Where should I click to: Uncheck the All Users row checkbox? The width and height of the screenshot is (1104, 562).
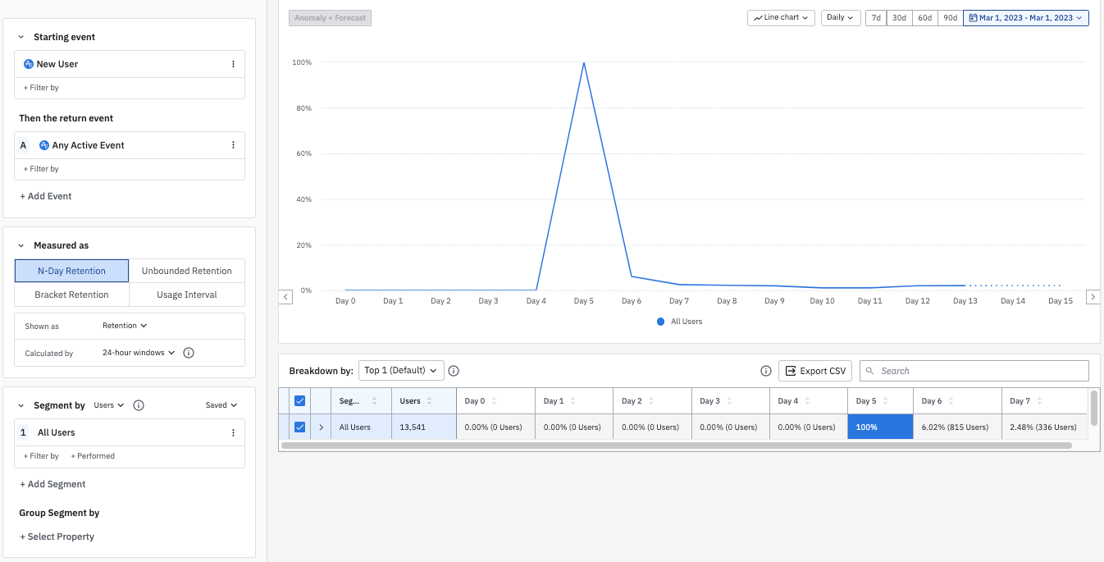[299, 427]
